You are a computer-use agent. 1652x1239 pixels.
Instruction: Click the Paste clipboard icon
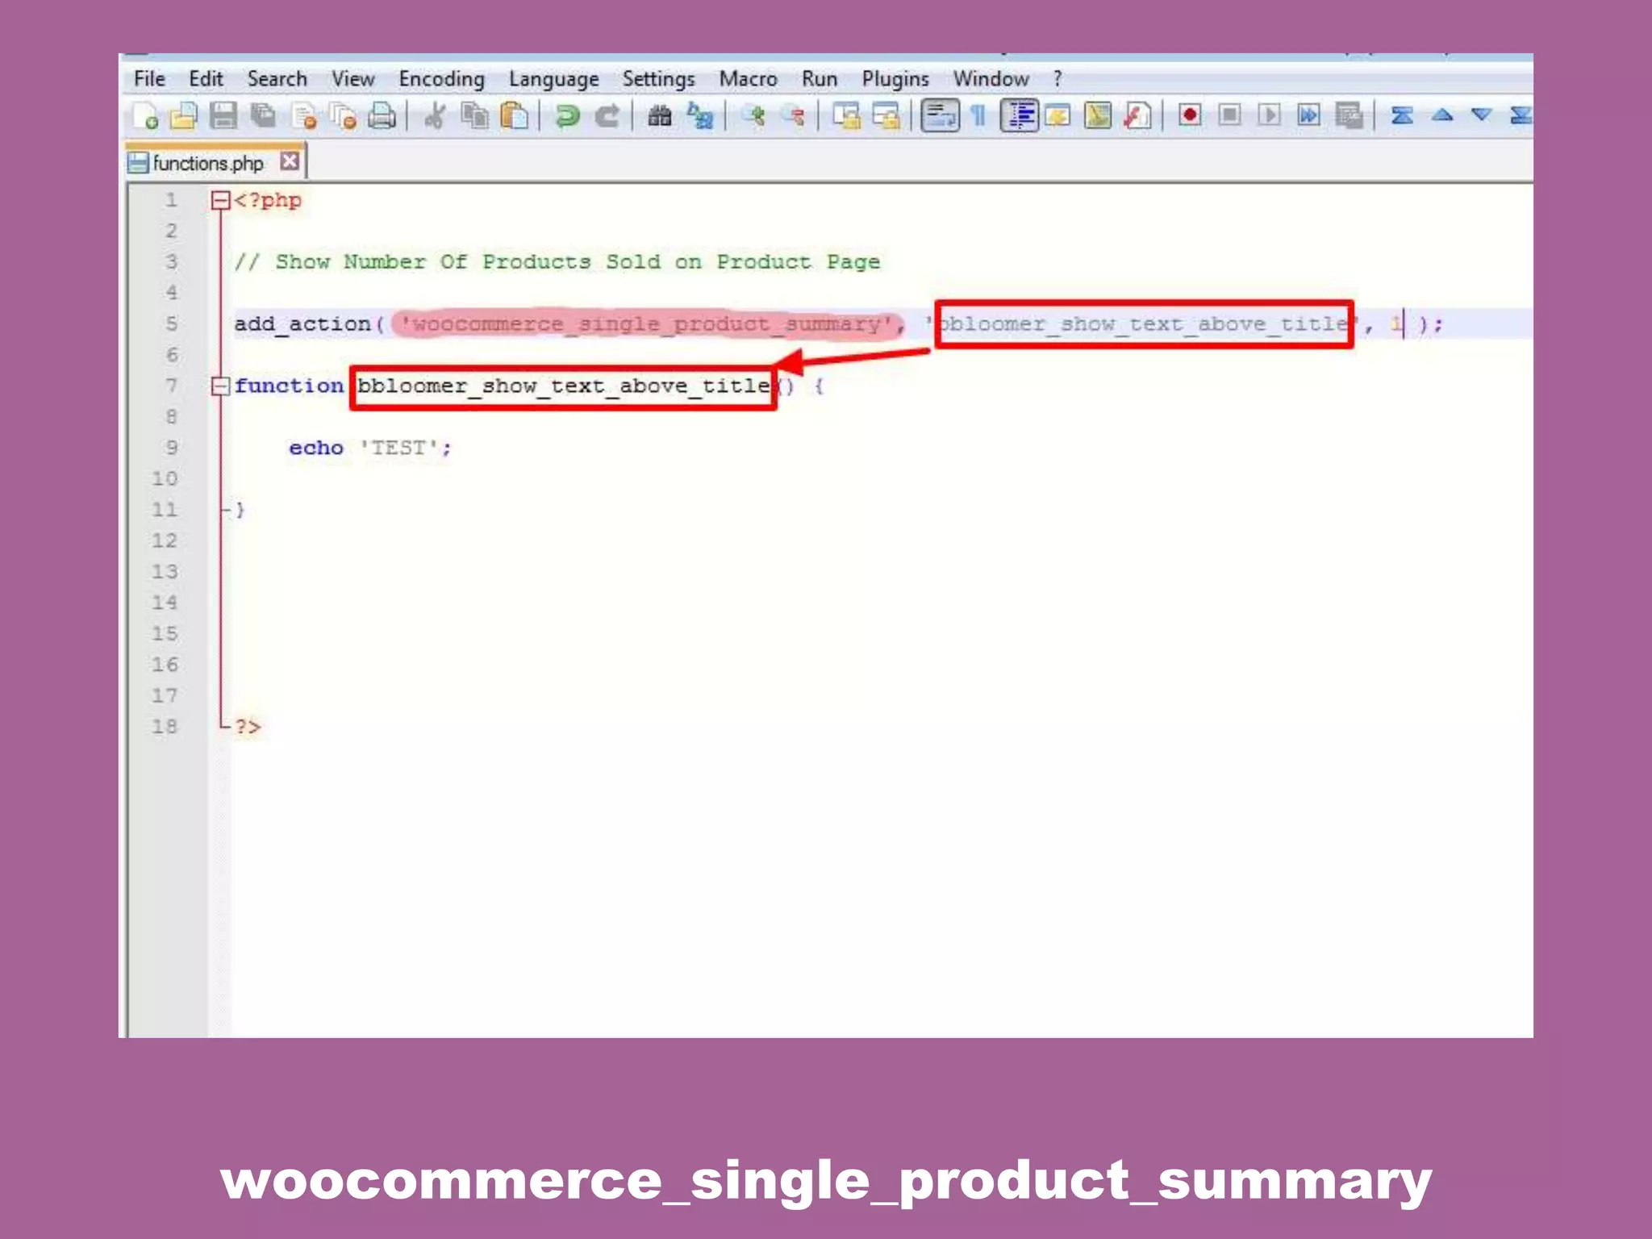click(x=514, y=116)
